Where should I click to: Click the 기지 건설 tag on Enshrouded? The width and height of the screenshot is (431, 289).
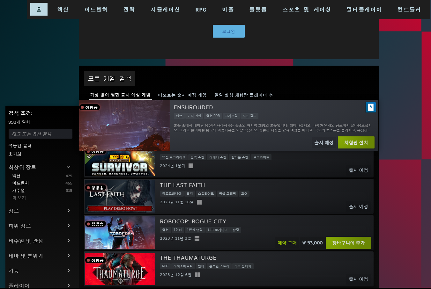tap(194, 116)
